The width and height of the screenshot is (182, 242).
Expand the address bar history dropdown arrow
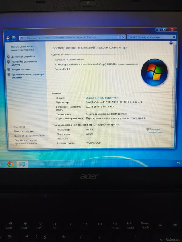tap(118, 37)
